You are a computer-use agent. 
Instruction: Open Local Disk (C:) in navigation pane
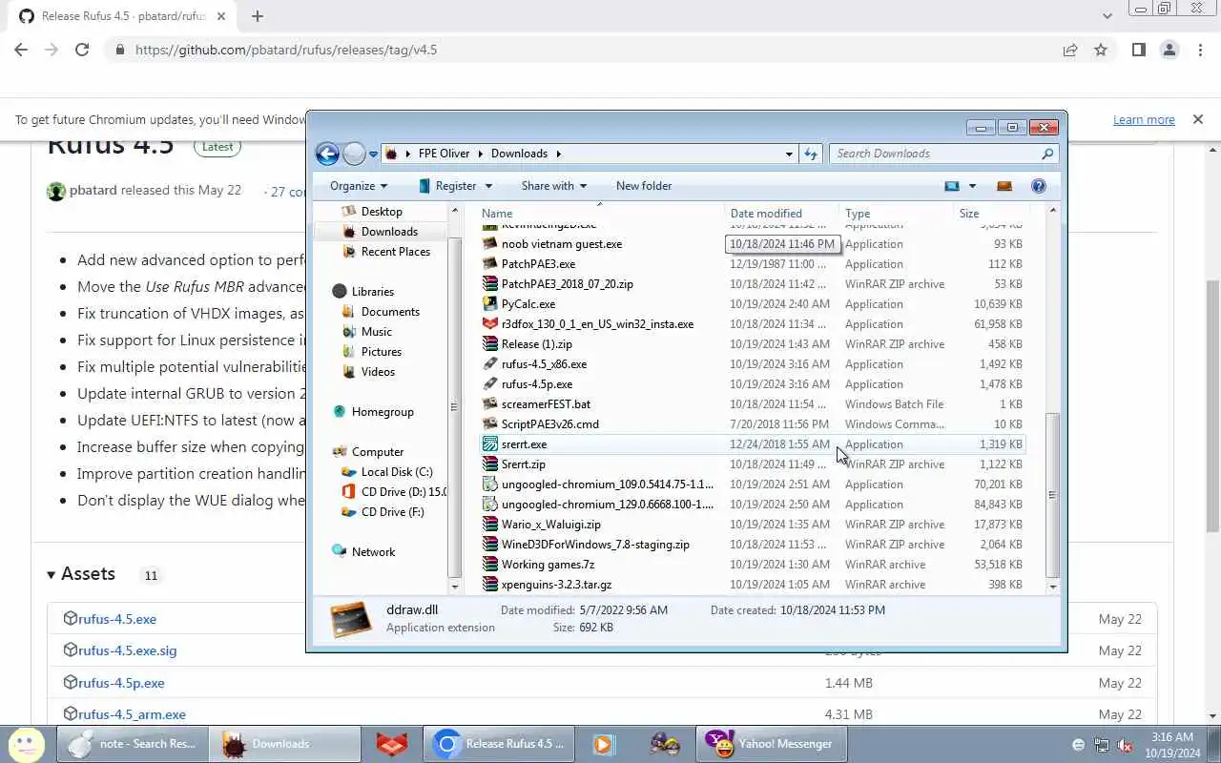click(397, 472)
